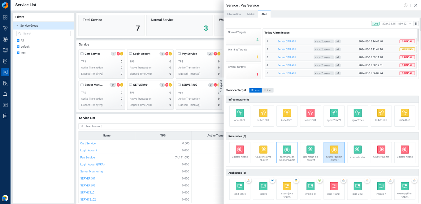Open SERVICE_01 link in the table

point(88,193)
